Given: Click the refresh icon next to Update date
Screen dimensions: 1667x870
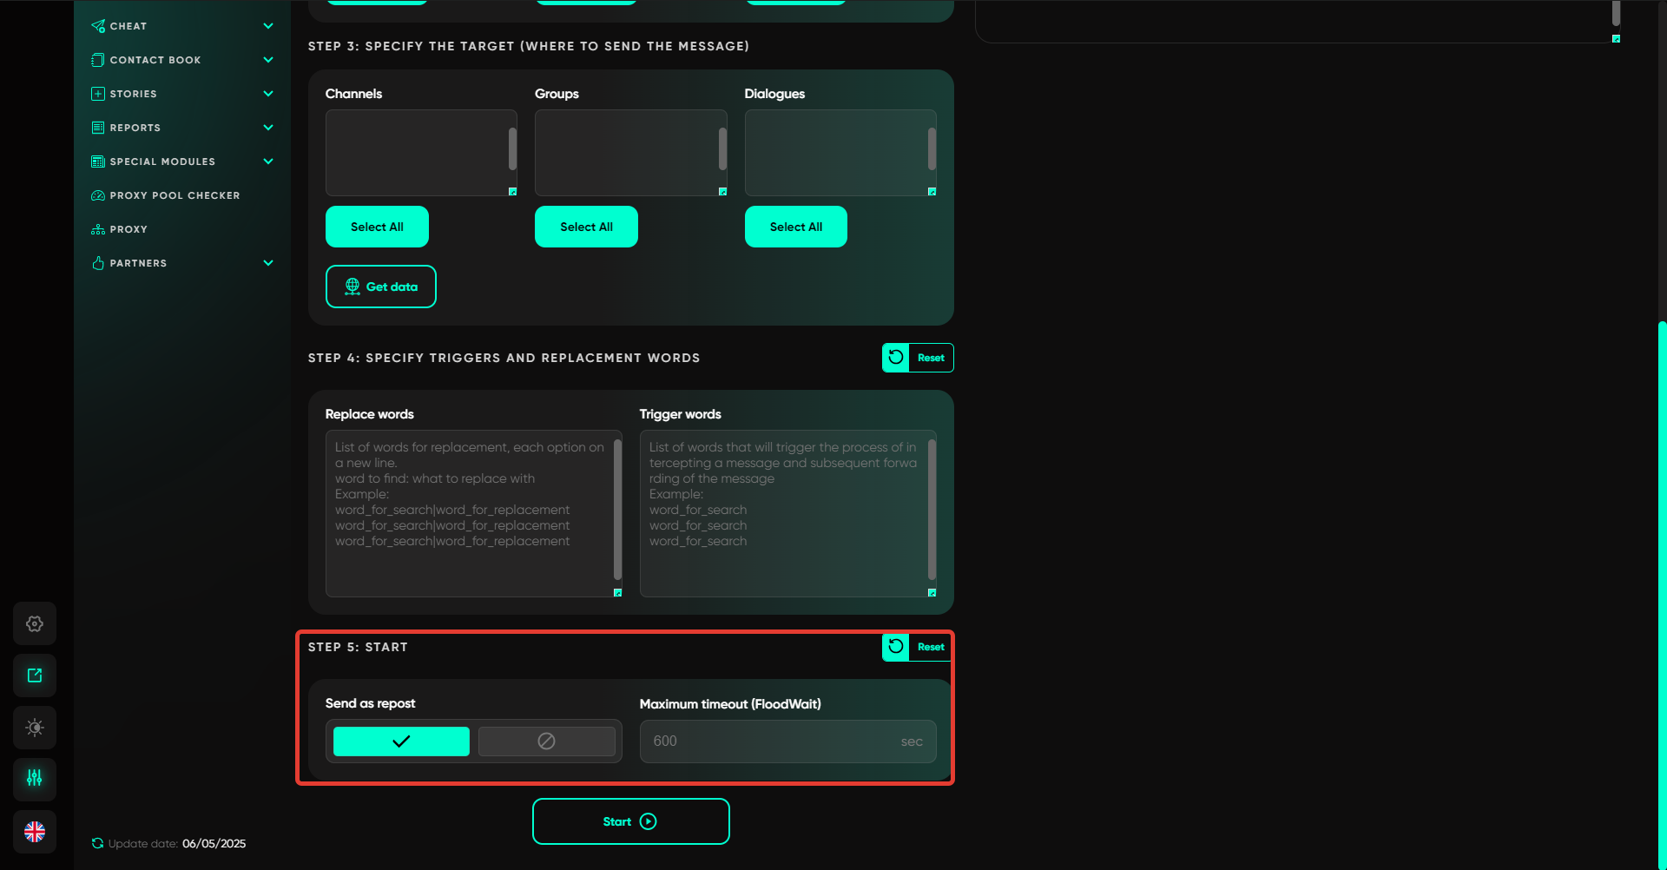Looking at the screenshot, I should [97, 843].
